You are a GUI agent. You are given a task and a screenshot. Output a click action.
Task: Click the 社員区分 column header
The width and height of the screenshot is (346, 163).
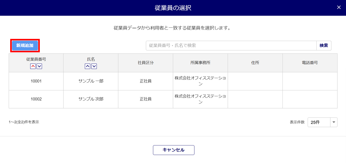click(x=145, y=63)
